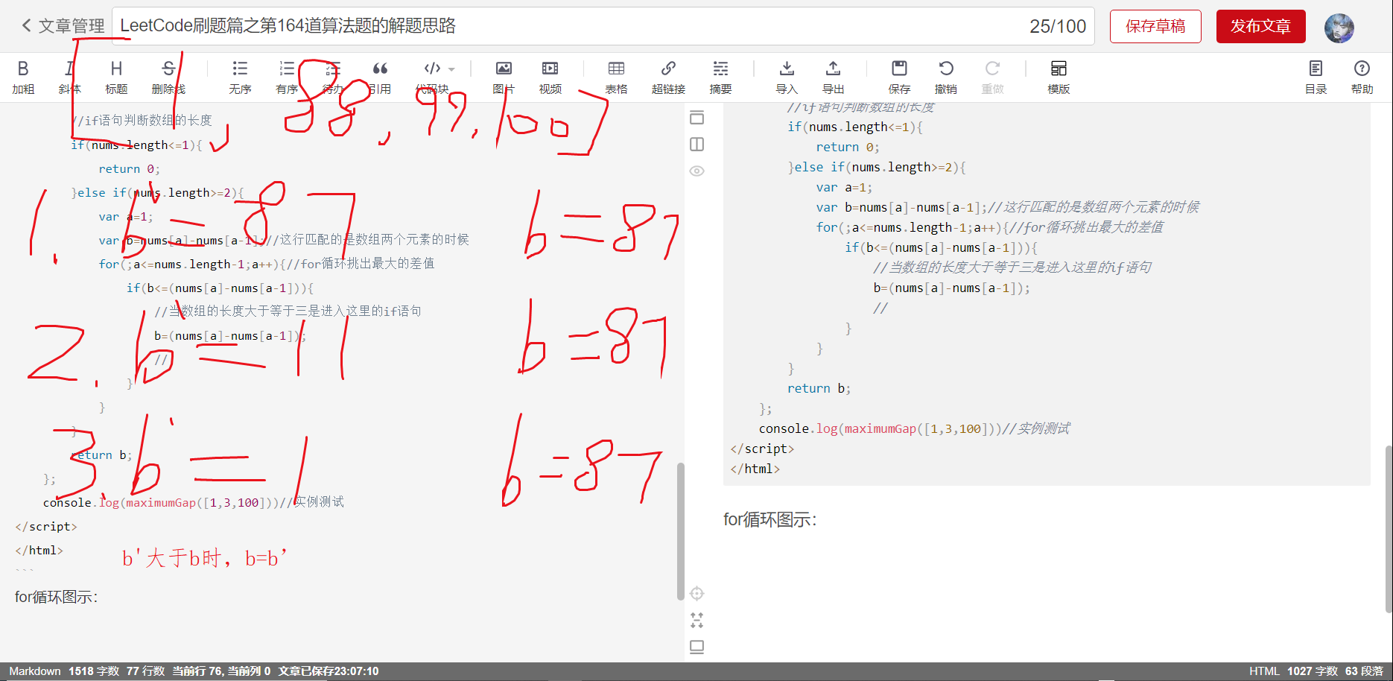Click '1027 字数' in the status bar

[1313, 671]
